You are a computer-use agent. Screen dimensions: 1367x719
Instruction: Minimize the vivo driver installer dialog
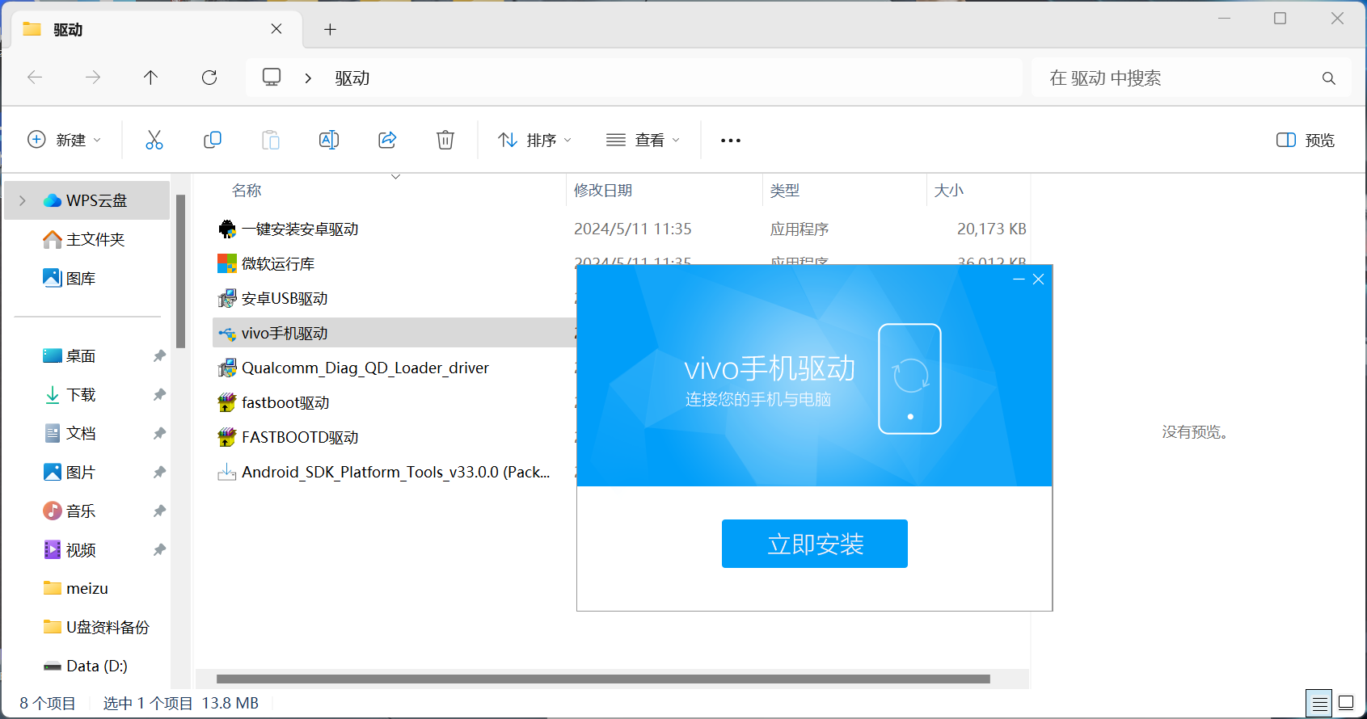pyautogui.click(x=1019, y=279)
